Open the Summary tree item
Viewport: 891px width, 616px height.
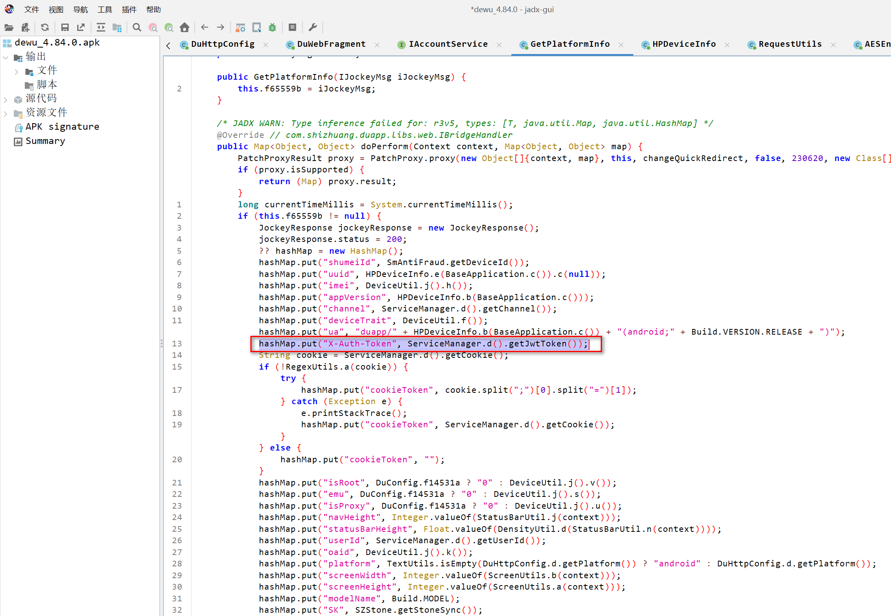point(45,141)
